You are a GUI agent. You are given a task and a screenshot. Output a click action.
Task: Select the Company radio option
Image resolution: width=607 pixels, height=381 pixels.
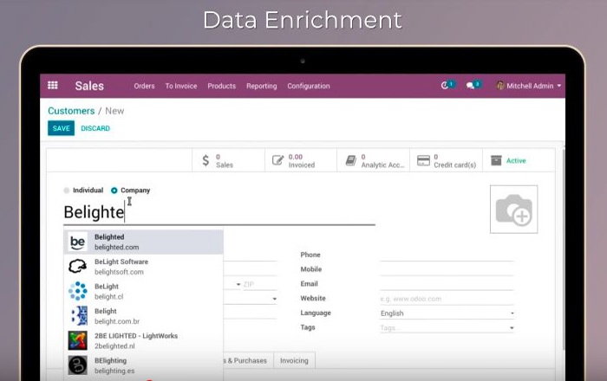[114, 190]
